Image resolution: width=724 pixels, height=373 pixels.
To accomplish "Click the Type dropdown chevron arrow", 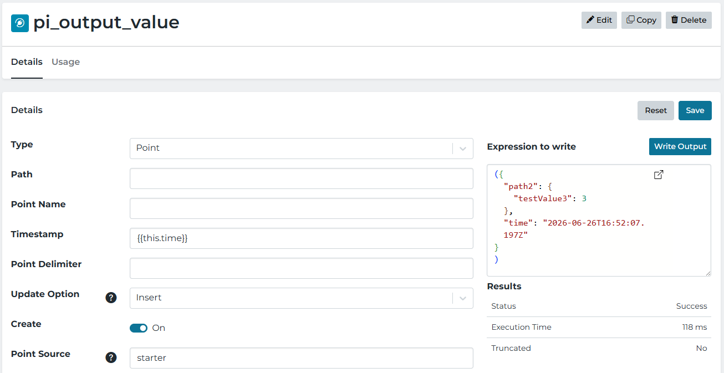I will [463, 149].
